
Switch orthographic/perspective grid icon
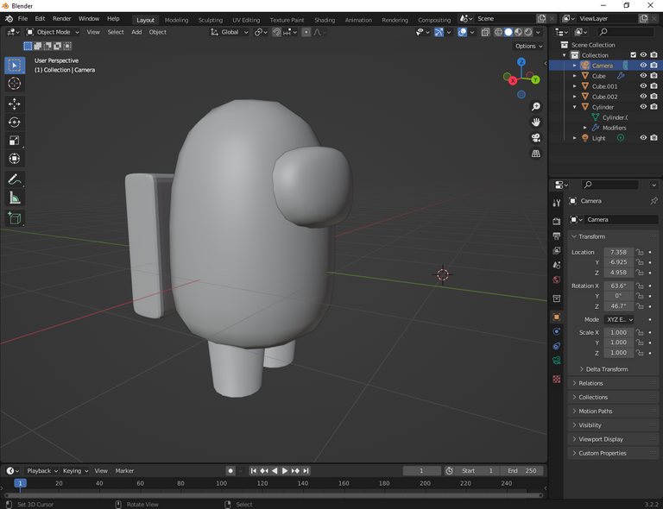pyautogui.click(x=536, y=154)
